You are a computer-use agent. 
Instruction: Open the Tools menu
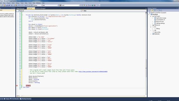coord(30,3)
